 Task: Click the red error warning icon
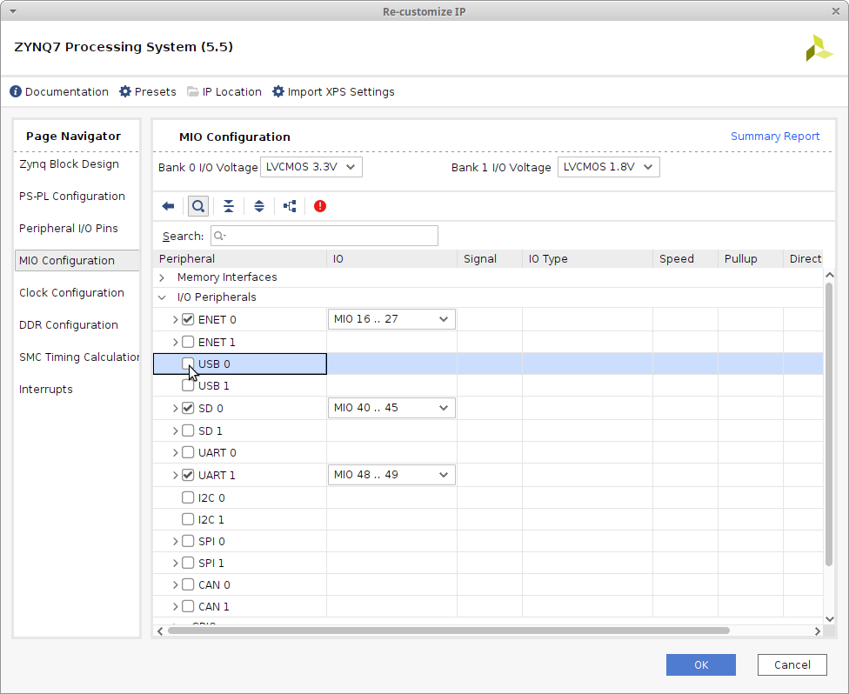point(320,206)
